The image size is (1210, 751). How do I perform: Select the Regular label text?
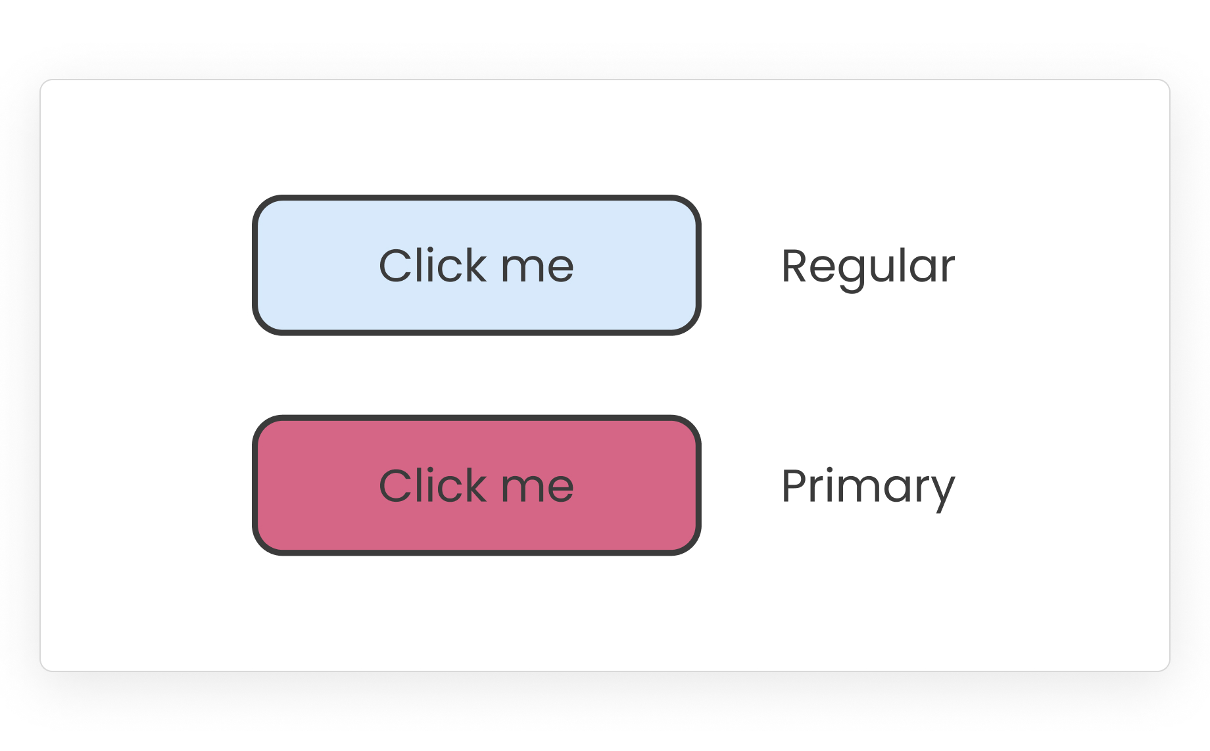coord(867,266)
